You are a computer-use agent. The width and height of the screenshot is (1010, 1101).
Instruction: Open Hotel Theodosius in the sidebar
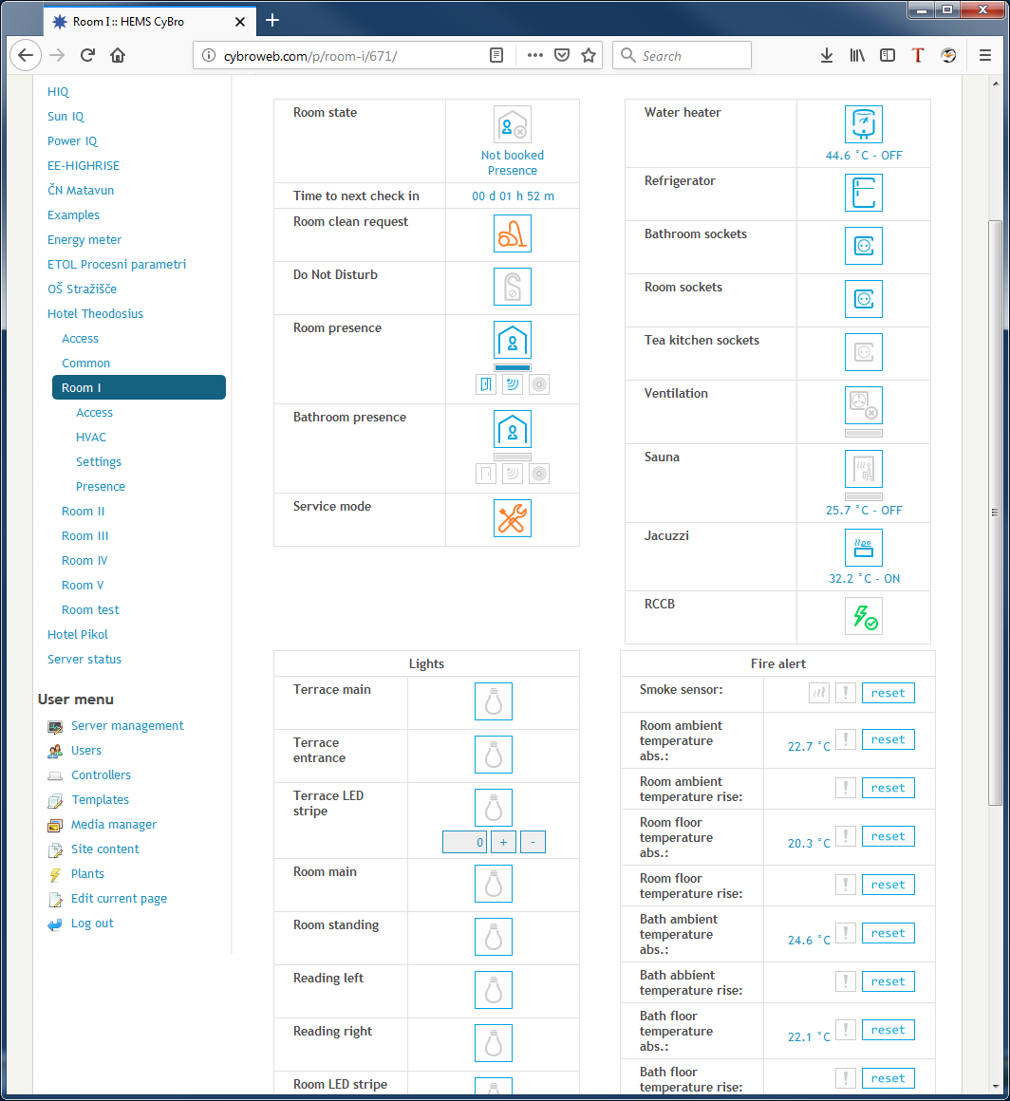tap(95, 314)
